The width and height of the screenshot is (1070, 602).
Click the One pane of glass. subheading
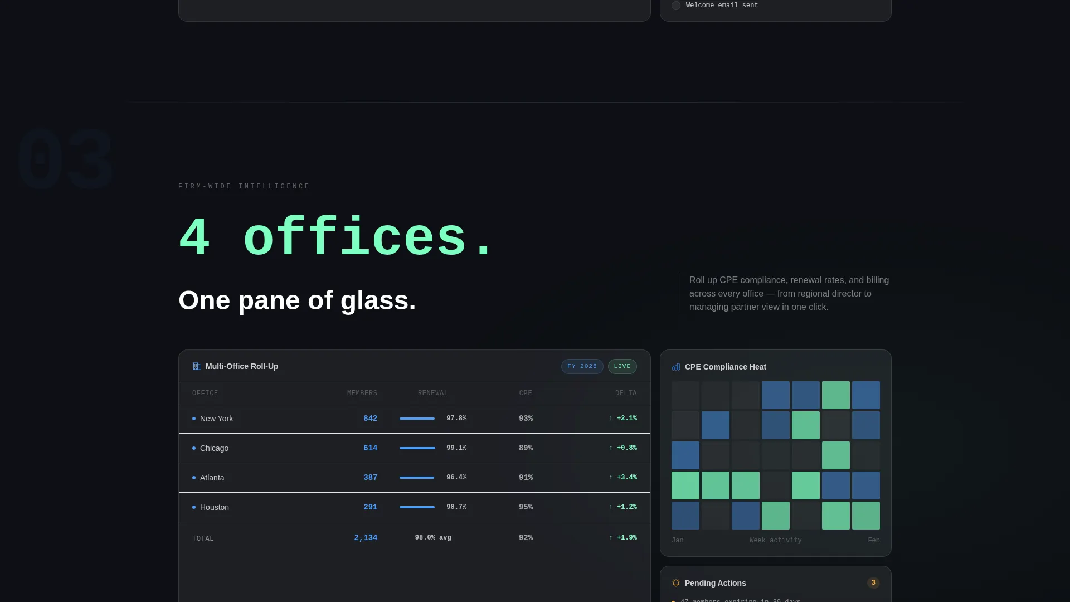(x=297, y=300)
